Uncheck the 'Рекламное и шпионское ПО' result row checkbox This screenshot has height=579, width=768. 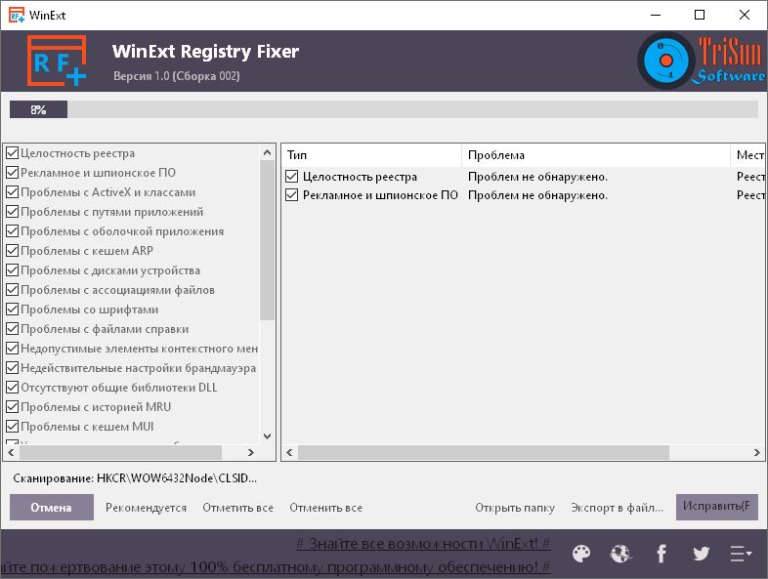click(291, 195)
